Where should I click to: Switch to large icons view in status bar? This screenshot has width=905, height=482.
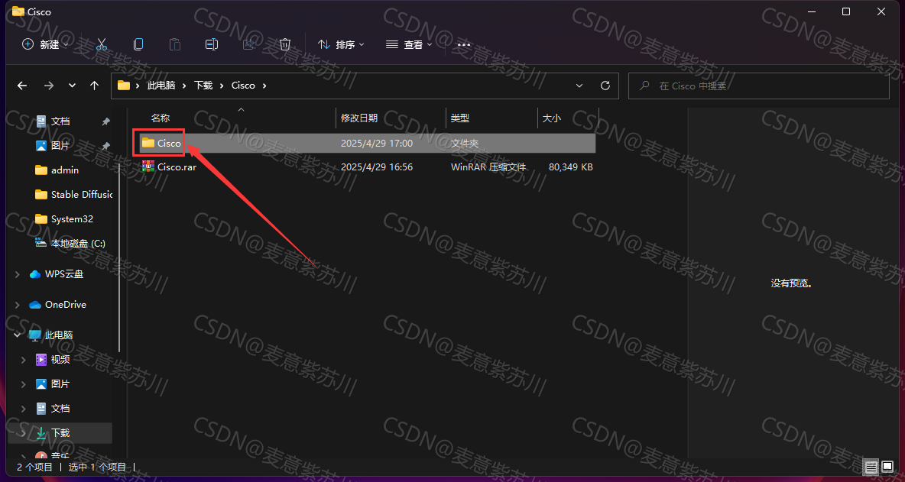click(x=887, y=467)
